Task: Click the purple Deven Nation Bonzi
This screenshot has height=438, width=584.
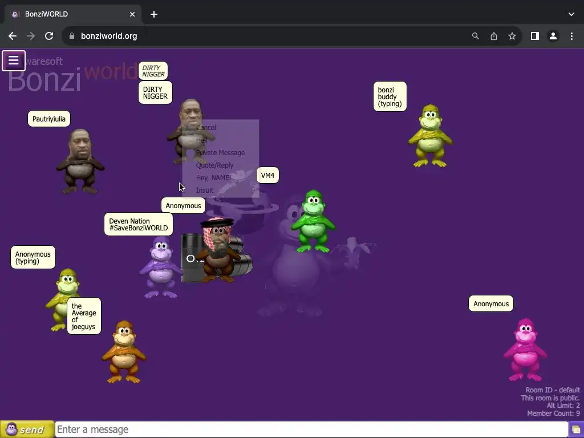Action: click(x=161, y=267)
